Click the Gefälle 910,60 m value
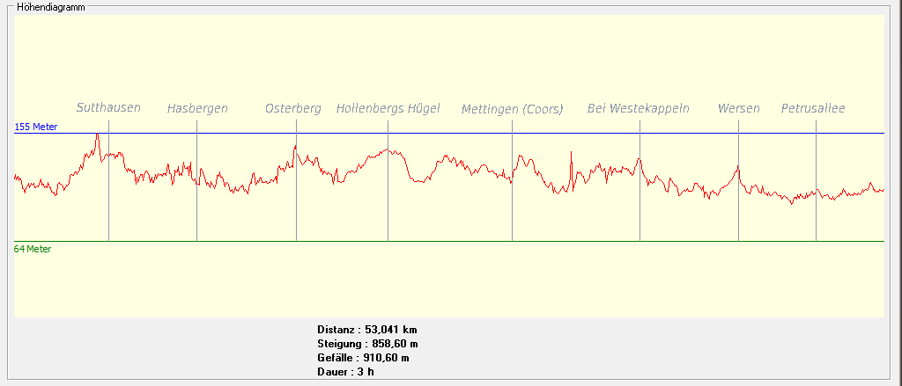 (x=363, y=358)
